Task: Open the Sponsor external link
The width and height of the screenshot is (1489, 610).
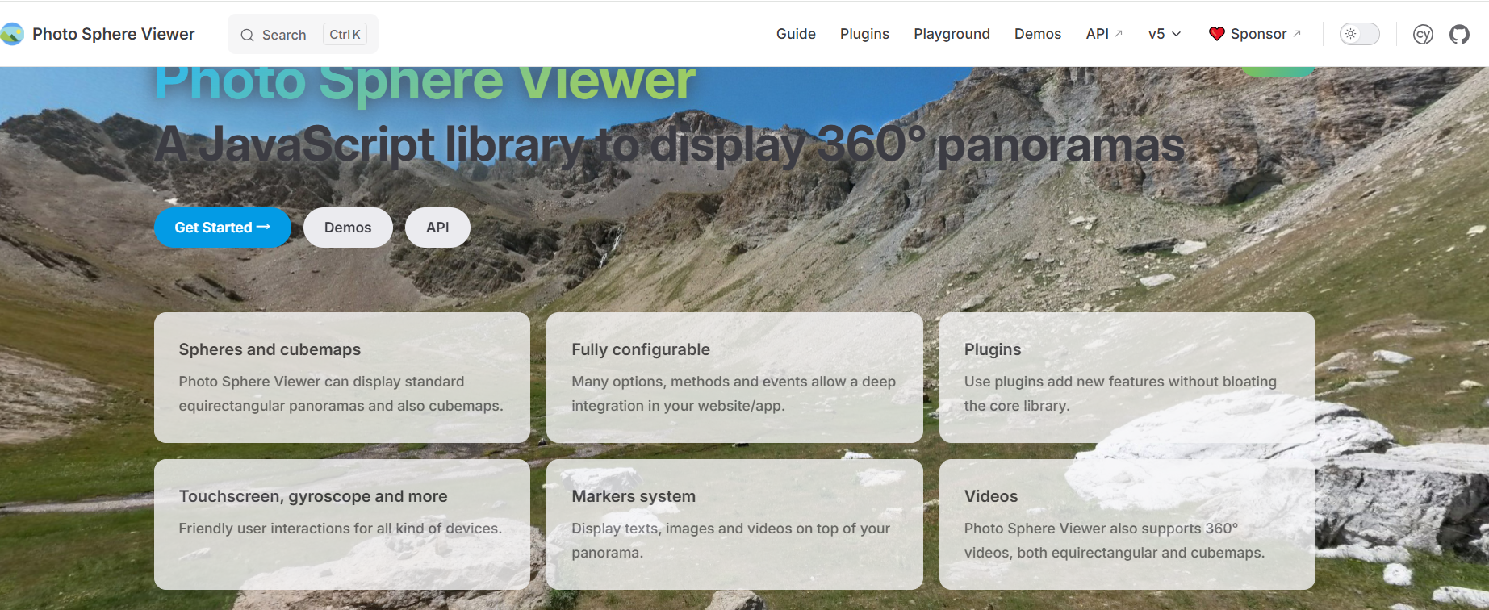Action: 1255,34
